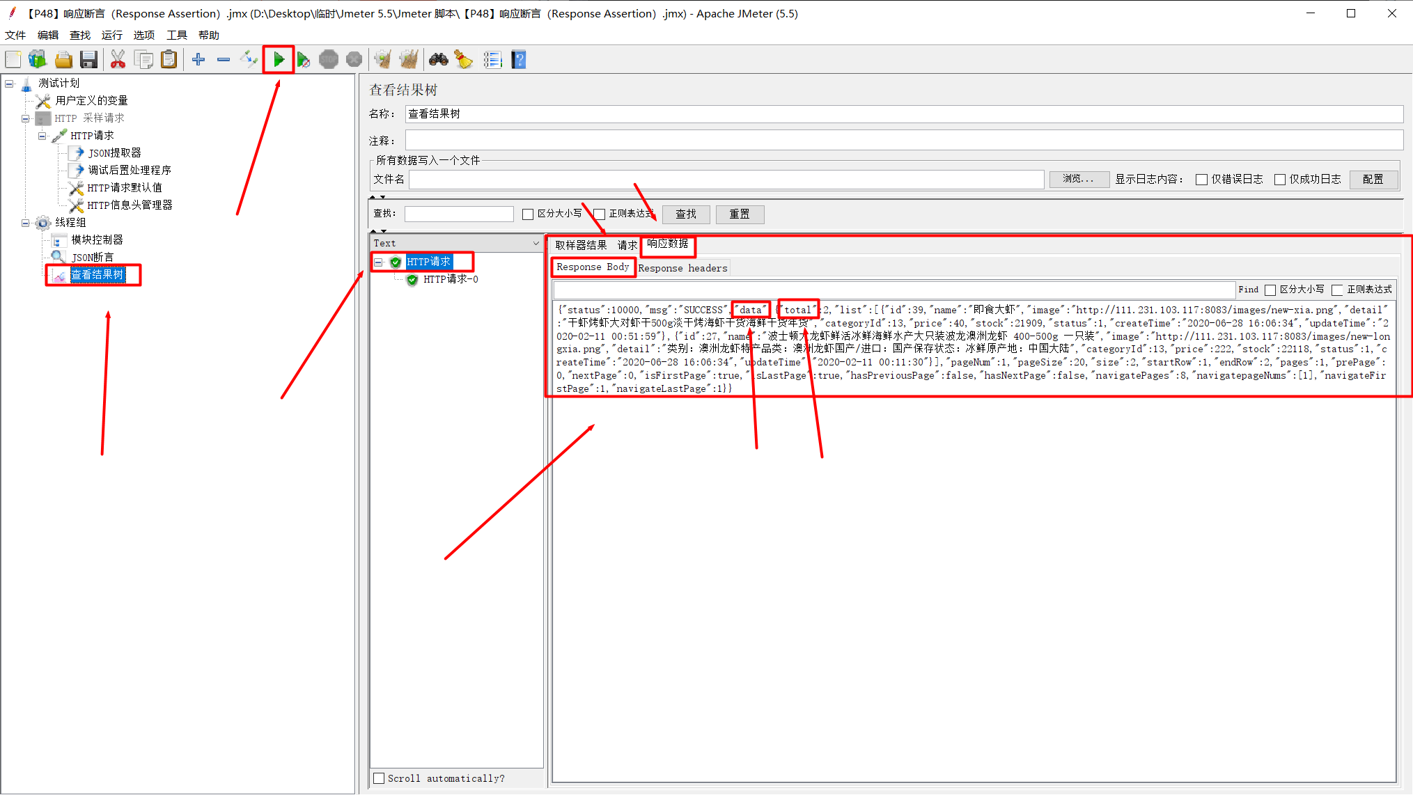The width and height of the screenshot is (1413, 795).
Task: Click the 查找 search button
Action: 686,214
